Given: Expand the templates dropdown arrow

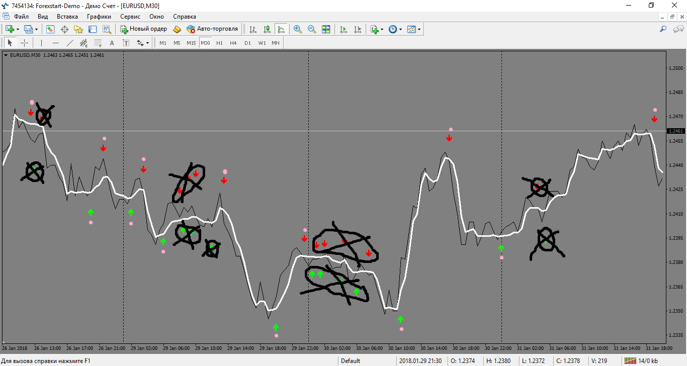Looking at the screenshot, I should pyautogui.click(x=419, y=29).
